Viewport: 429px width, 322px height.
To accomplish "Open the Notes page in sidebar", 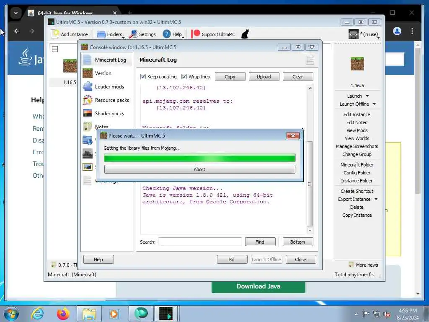I will coord(101,126).
